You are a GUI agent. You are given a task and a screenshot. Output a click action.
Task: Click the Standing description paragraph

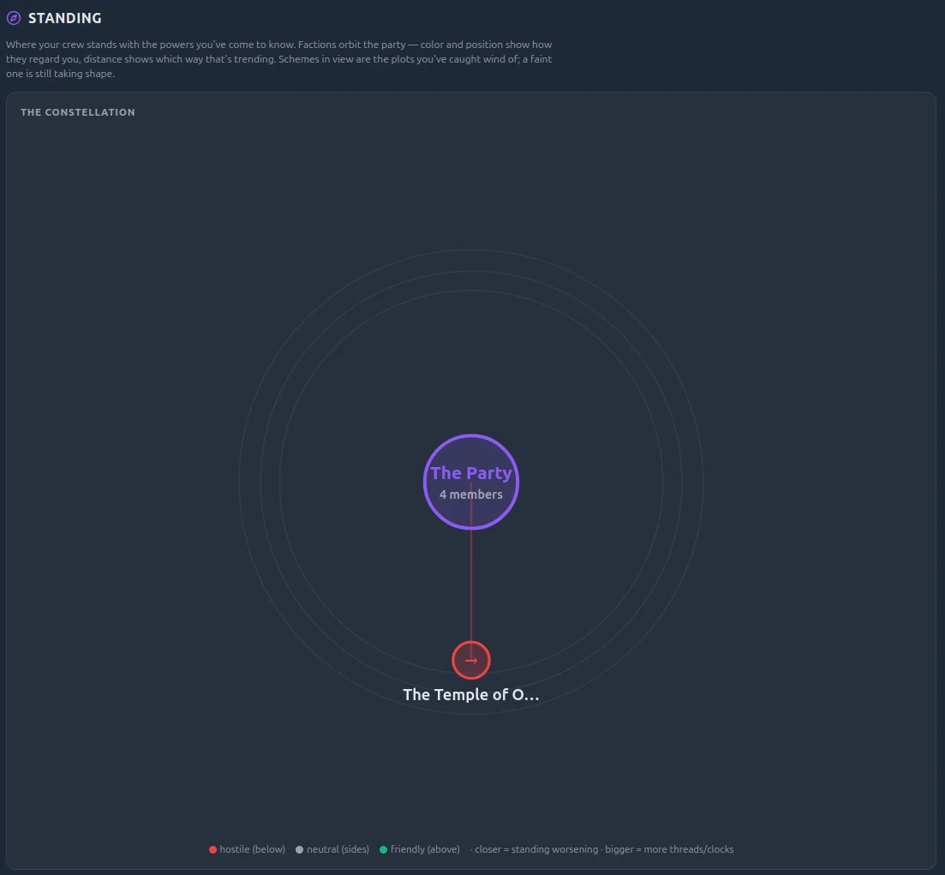click(279, 59)
